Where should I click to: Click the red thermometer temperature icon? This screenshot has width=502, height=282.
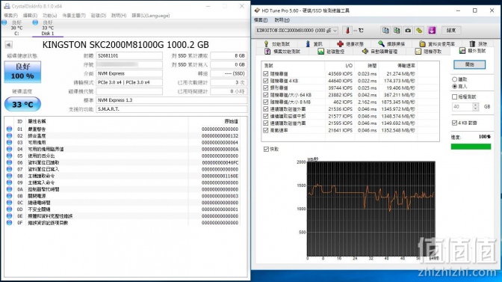pyautogui.click(x=347, y=31)
